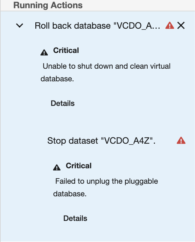Viewport: 195px width, 242px height.
Task: Select the 'Roll back database' action title
Action: point(98,26)
